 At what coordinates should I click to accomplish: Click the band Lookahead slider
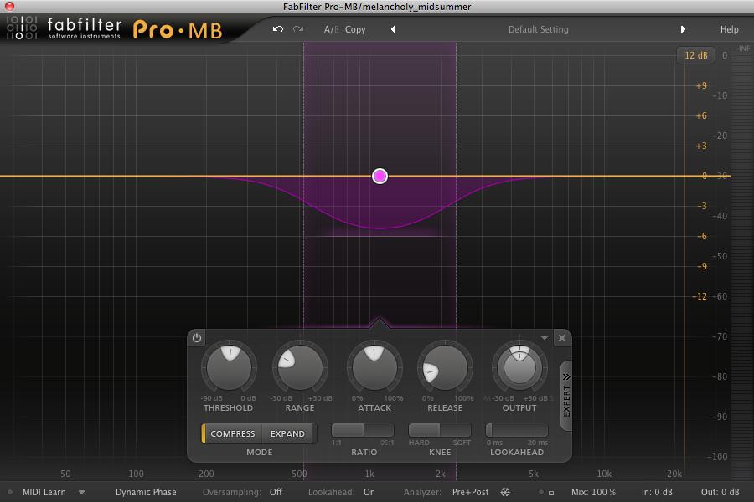[x=517, y=430]
